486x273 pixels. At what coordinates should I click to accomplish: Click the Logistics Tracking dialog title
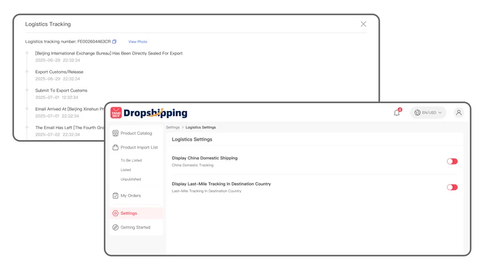48,24
